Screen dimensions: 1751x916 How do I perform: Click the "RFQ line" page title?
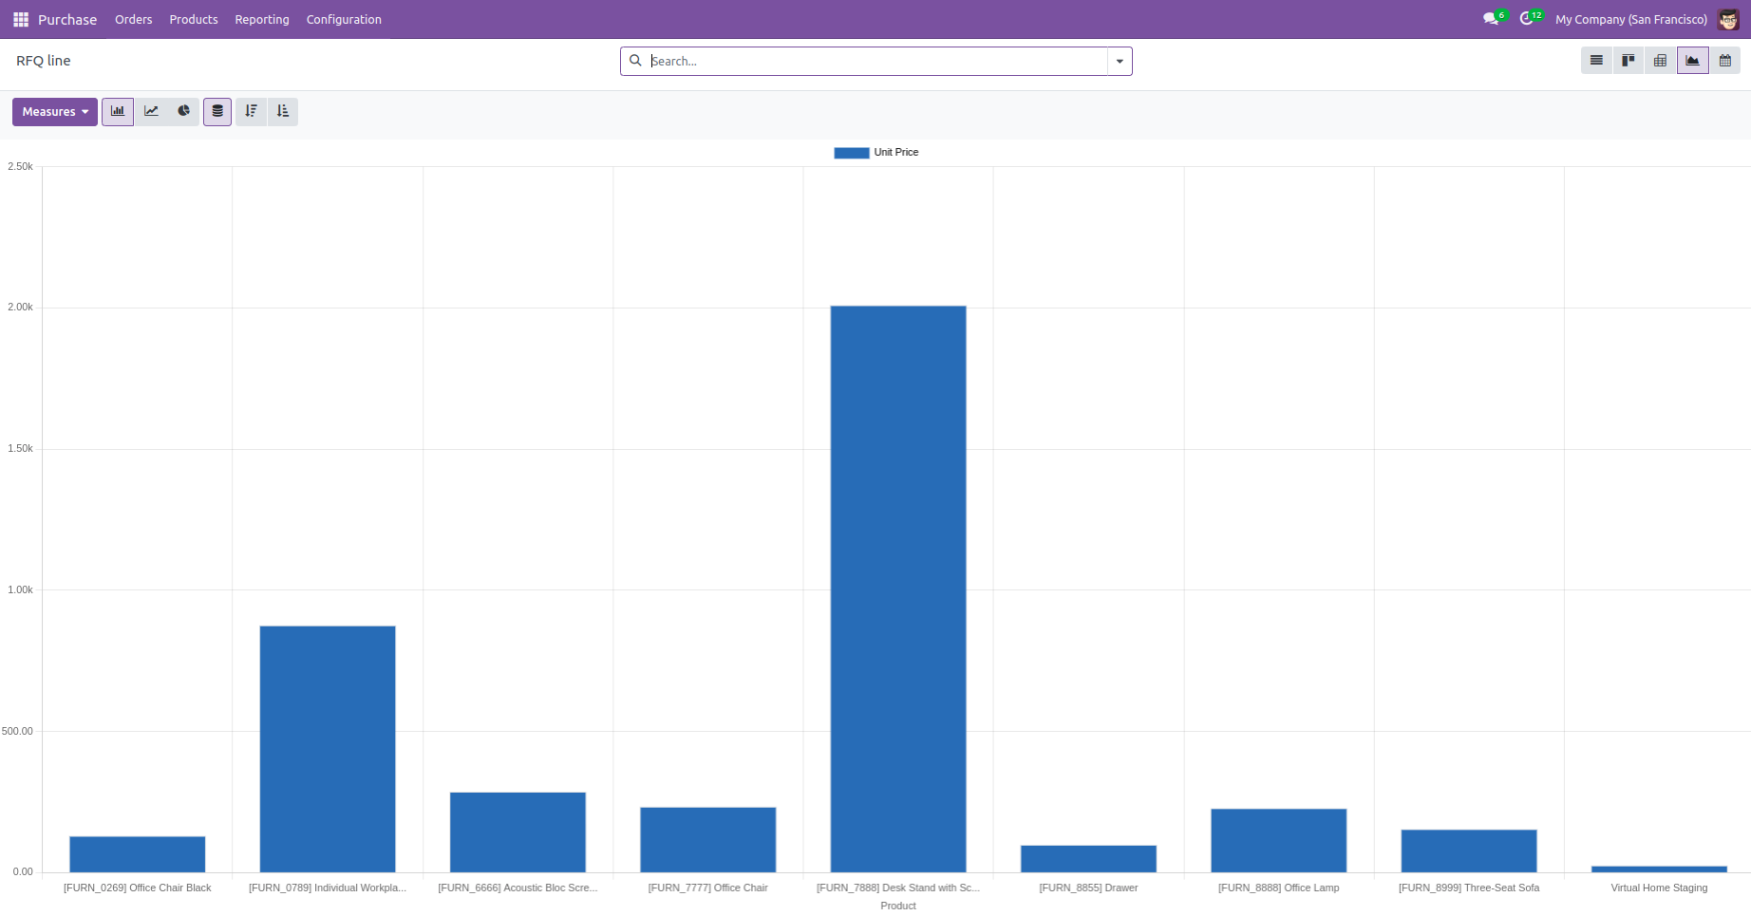[44, 61]
